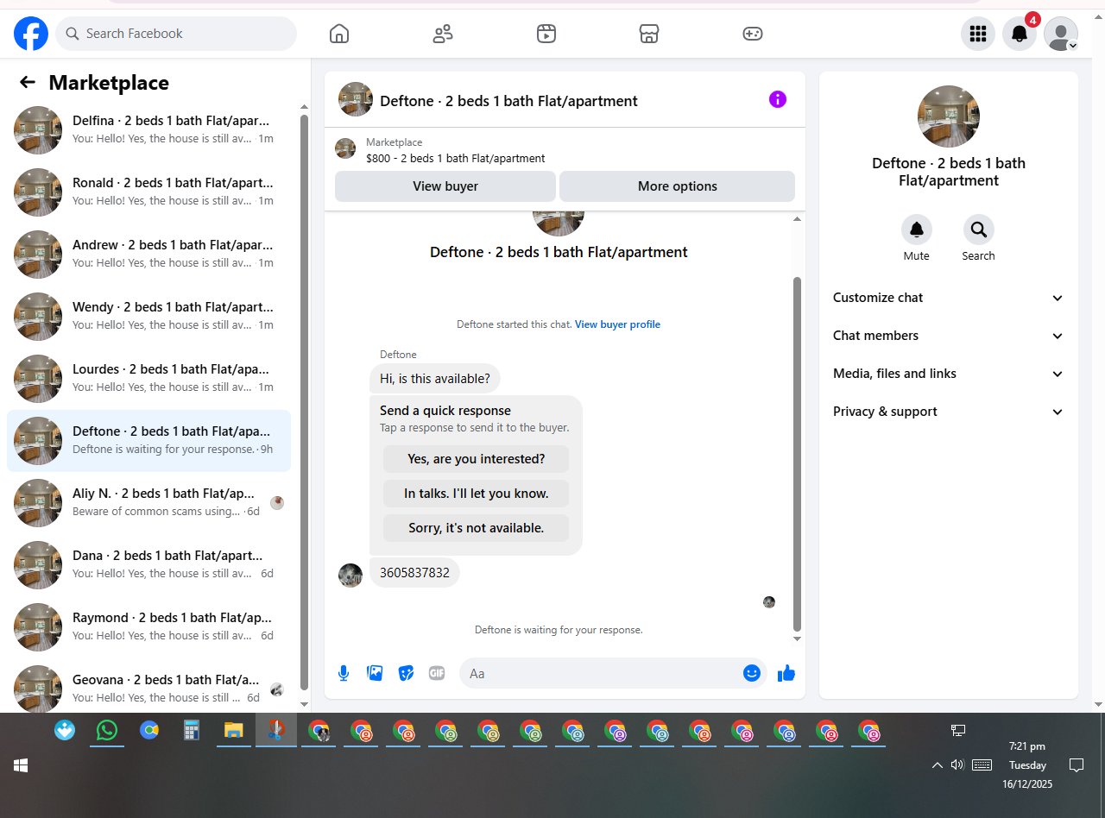This screenshot has height=818, width=1105.
Task: Open the touch keyboard tray icon
Action: pyautogui.click(x=982, y=765)
